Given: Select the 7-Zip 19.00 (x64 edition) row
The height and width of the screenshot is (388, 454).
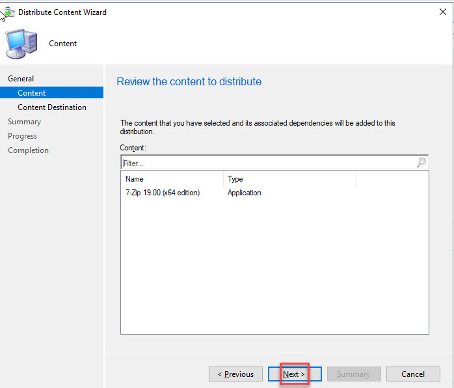Looking at the screenshot, I should 163,193.
